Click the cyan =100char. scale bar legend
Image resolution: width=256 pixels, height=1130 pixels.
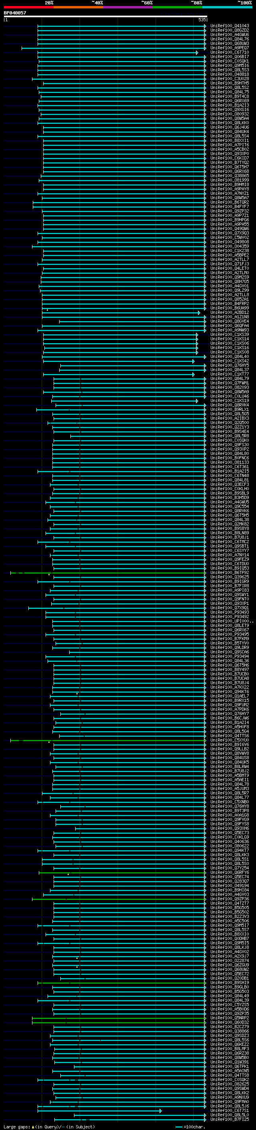(190, 1127)
